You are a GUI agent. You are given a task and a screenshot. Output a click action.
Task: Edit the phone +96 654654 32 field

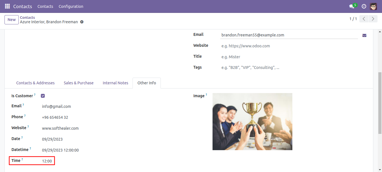[55, 117]
